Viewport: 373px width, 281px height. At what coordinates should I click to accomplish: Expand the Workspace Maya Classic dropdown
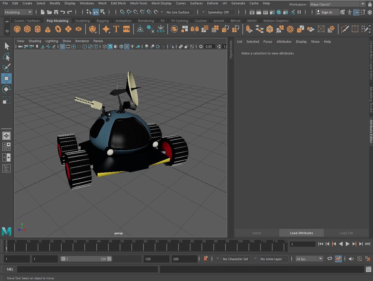click(362, 4)
